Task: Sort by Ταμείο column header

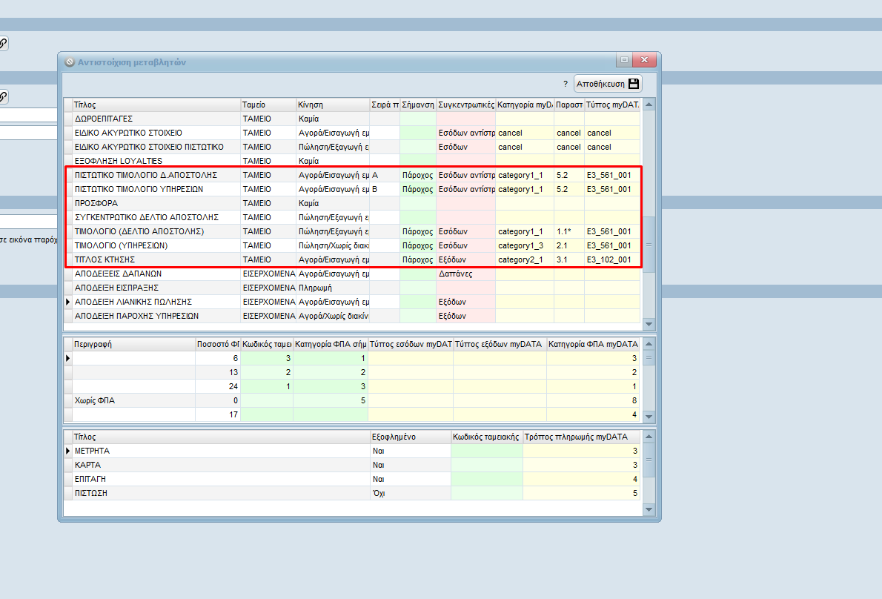Action: tap(268, 105)
